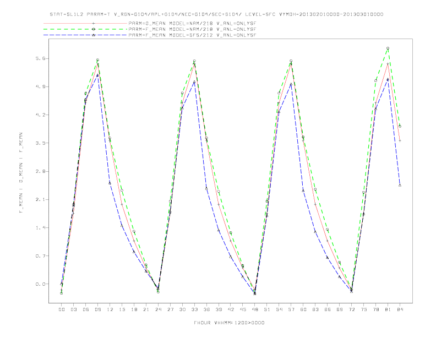The height and width of the screenshot is (337, 436).
Task: Click x-axis hour label 00
Action: point(62,309)
